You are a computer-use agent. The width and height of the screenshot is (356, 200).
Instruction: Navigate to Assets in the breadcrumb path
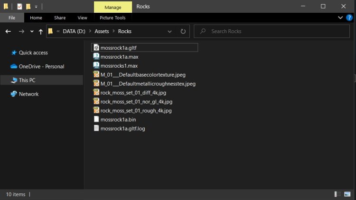coord(101,31)
